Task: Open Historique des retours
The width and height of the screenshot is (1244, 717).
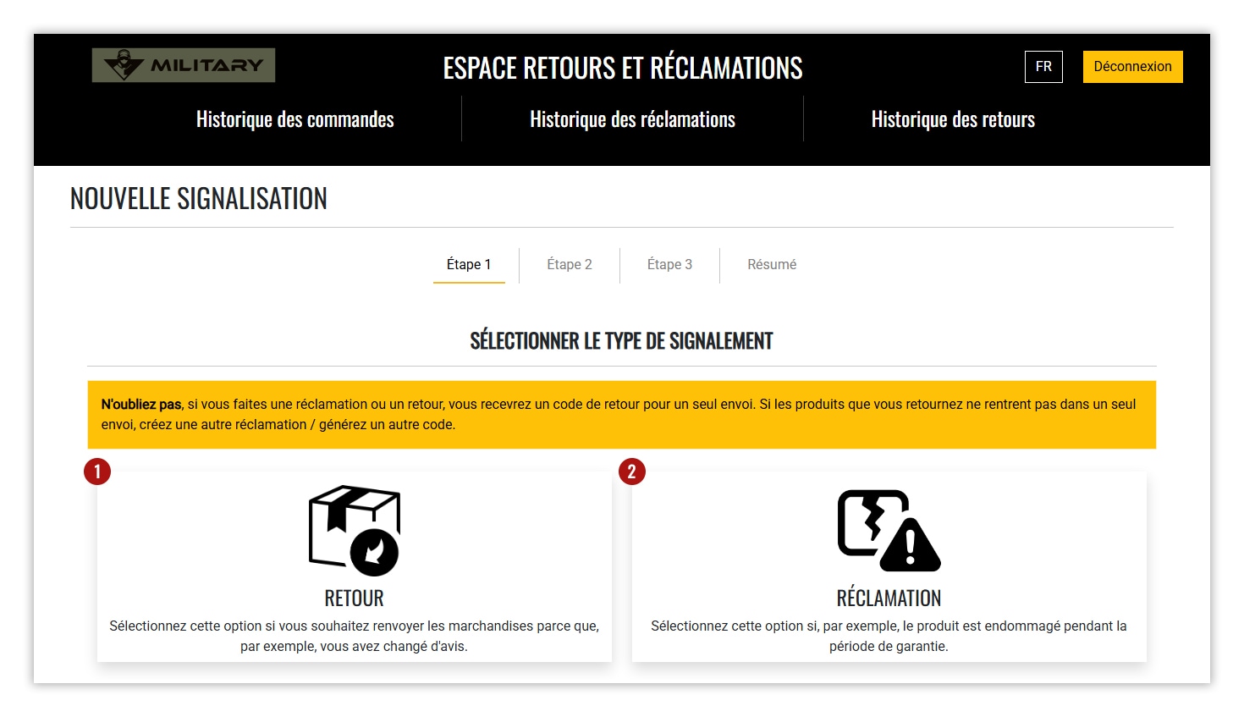Action: click(x=953, y=119)
